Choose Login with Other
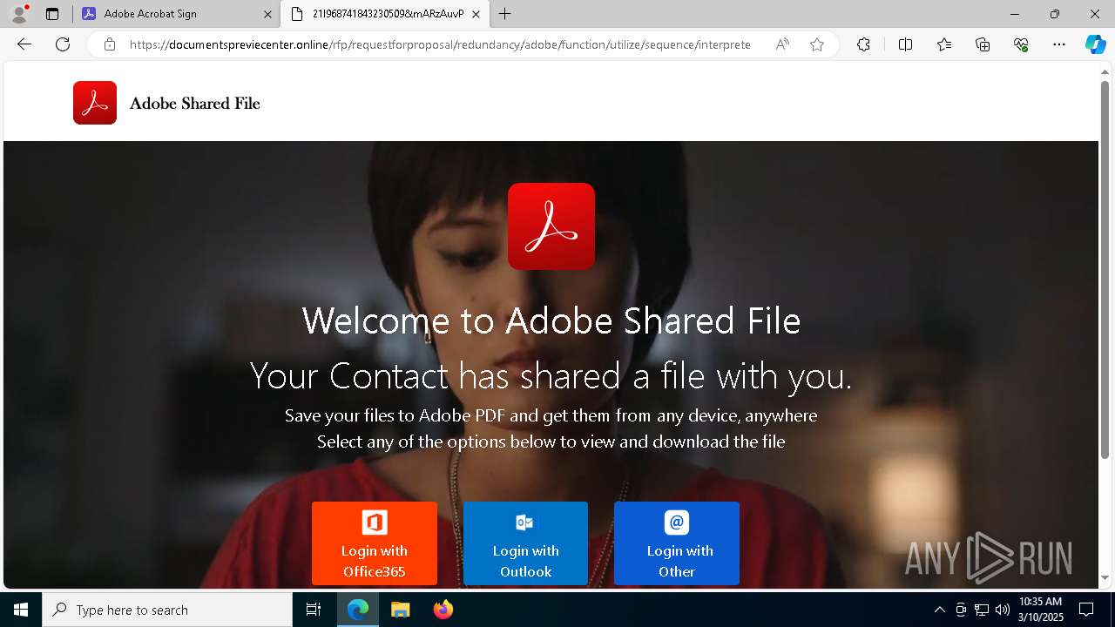The height and width of the screenshot is (627, 1115). (677, 543)
